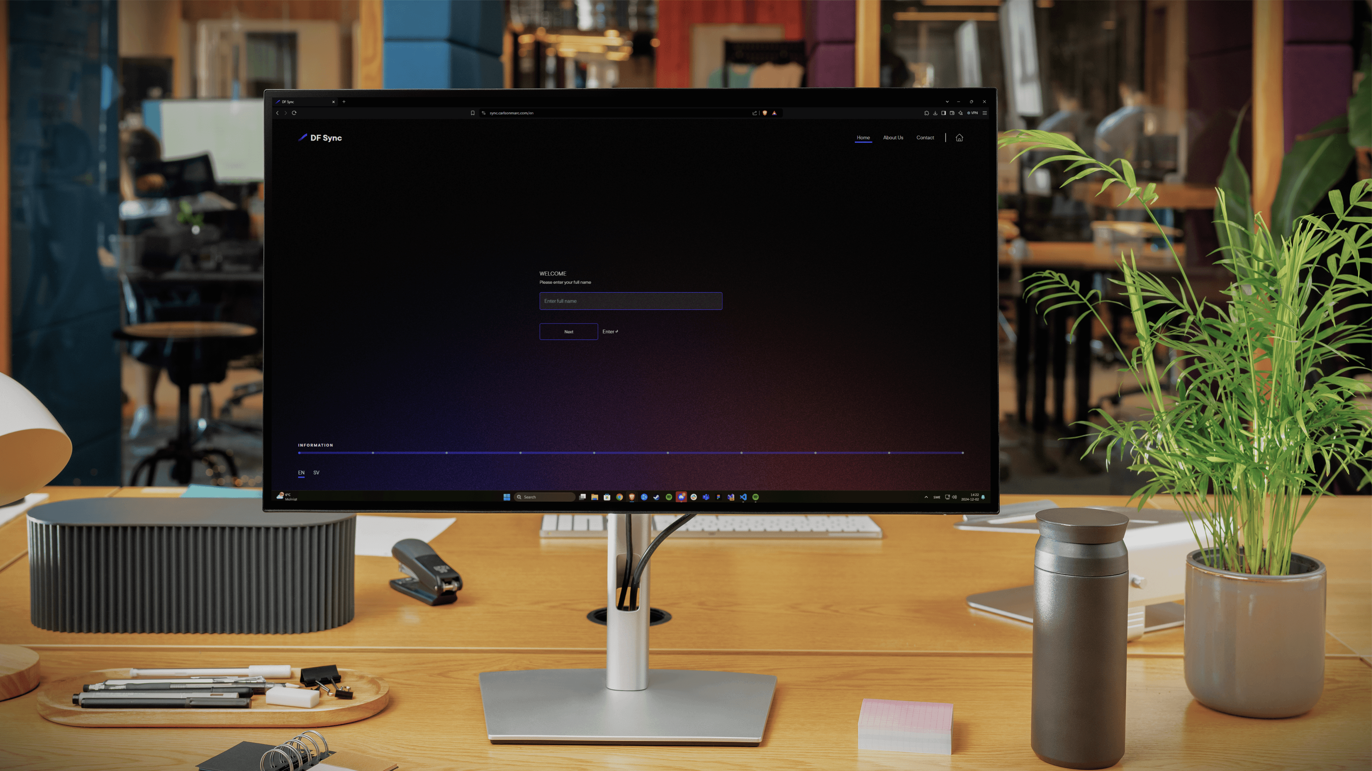1372x771 pixels.
Task: Launch Figma from taskbar
Action: pos(718,497)
